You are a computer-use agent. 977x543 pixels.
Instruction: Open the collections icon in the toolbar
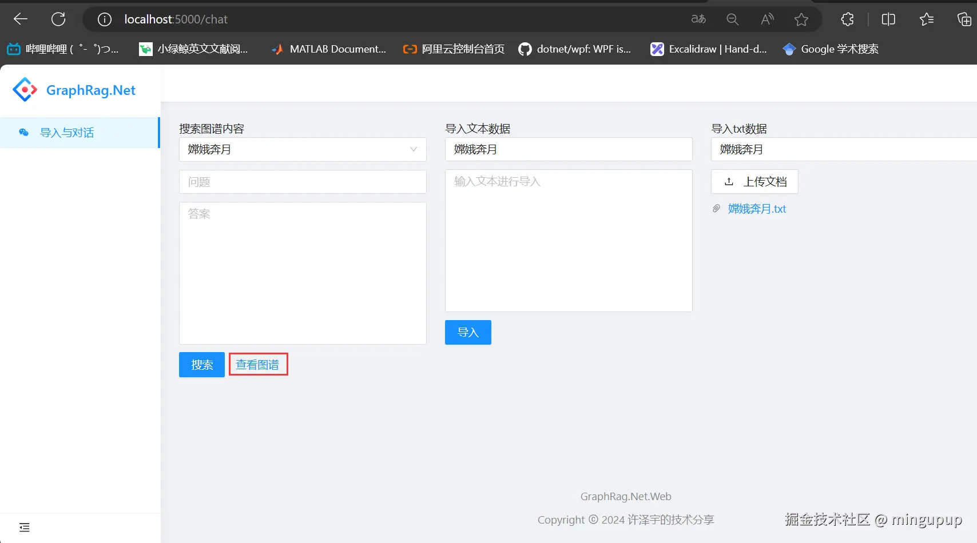point(964,19)
